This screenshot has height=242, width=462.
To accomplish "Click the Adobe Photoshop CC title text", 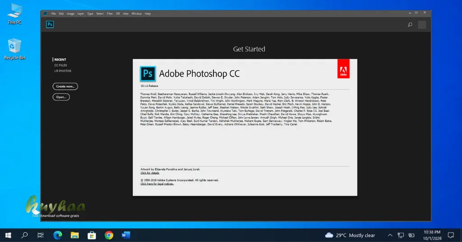I will (x=199, y=73).
